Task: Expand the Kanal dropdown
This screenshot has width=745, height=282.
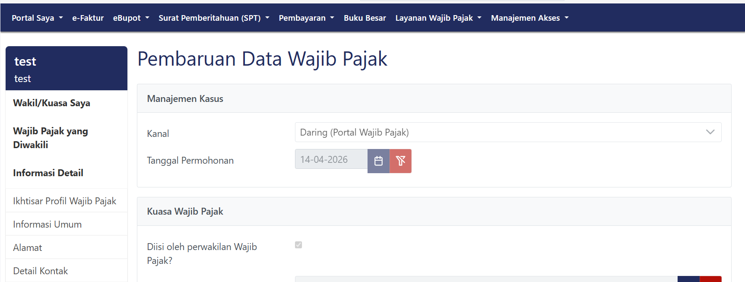Action: click(x=507, y=132)
